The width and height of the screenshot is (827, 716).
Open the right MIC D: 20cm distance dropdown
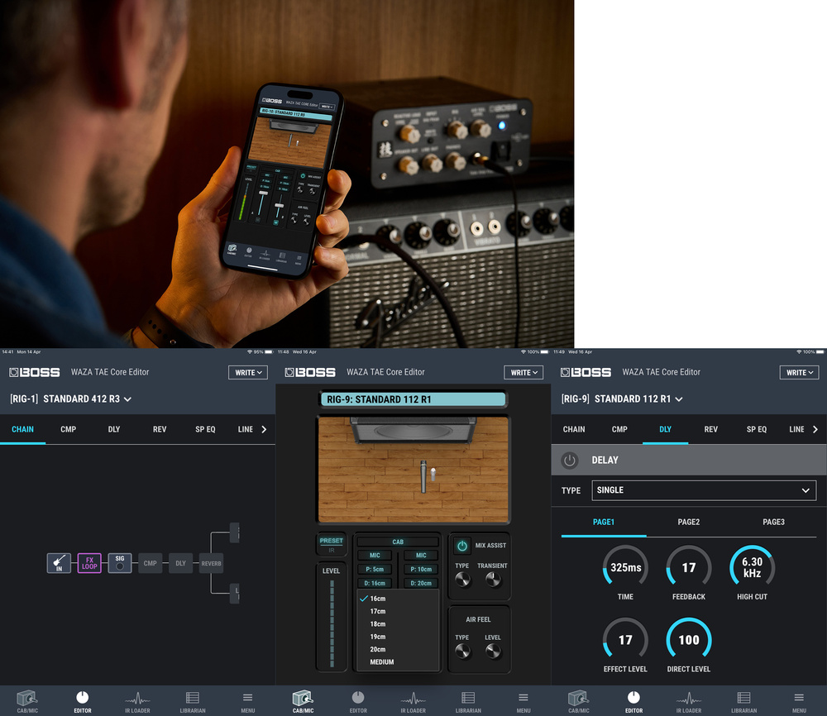tap(421, 583)
